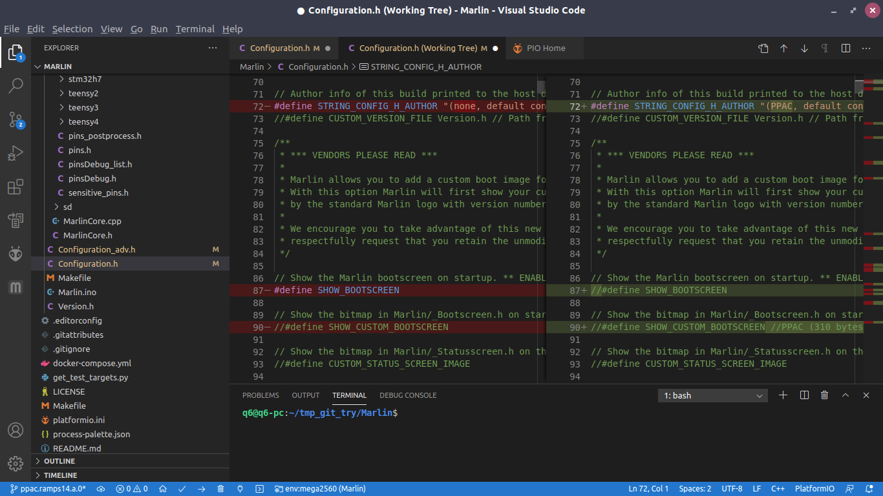This screenshot has height=496, width=883.
Task: Open the Go menu
Action: pyautogui.click(x=136, y=29)
